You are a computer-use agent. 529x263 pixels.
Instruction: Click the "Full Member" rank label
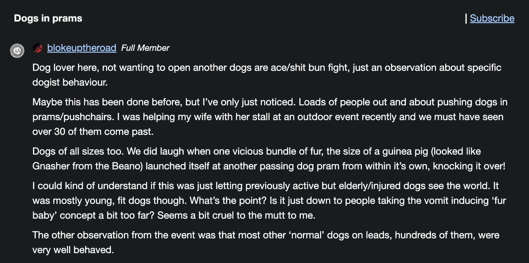tap(145, 48)
